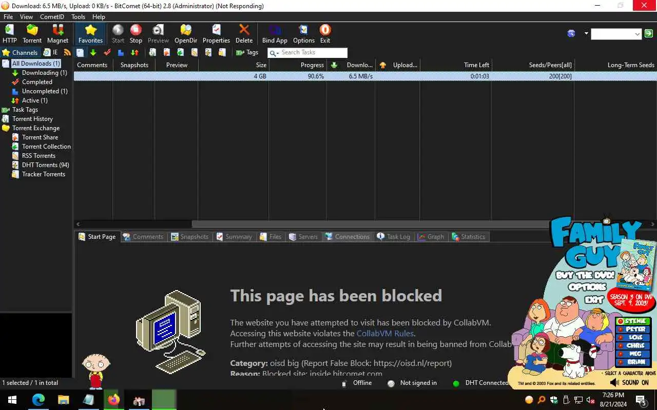Switch to the Summary tab

[234, 237]
